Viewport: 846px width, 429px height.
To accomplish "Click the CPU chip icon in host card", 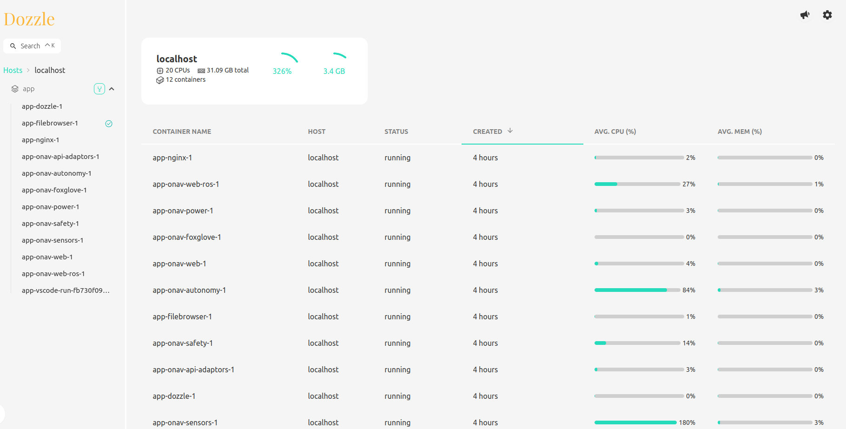I will (x=160, y=71).
